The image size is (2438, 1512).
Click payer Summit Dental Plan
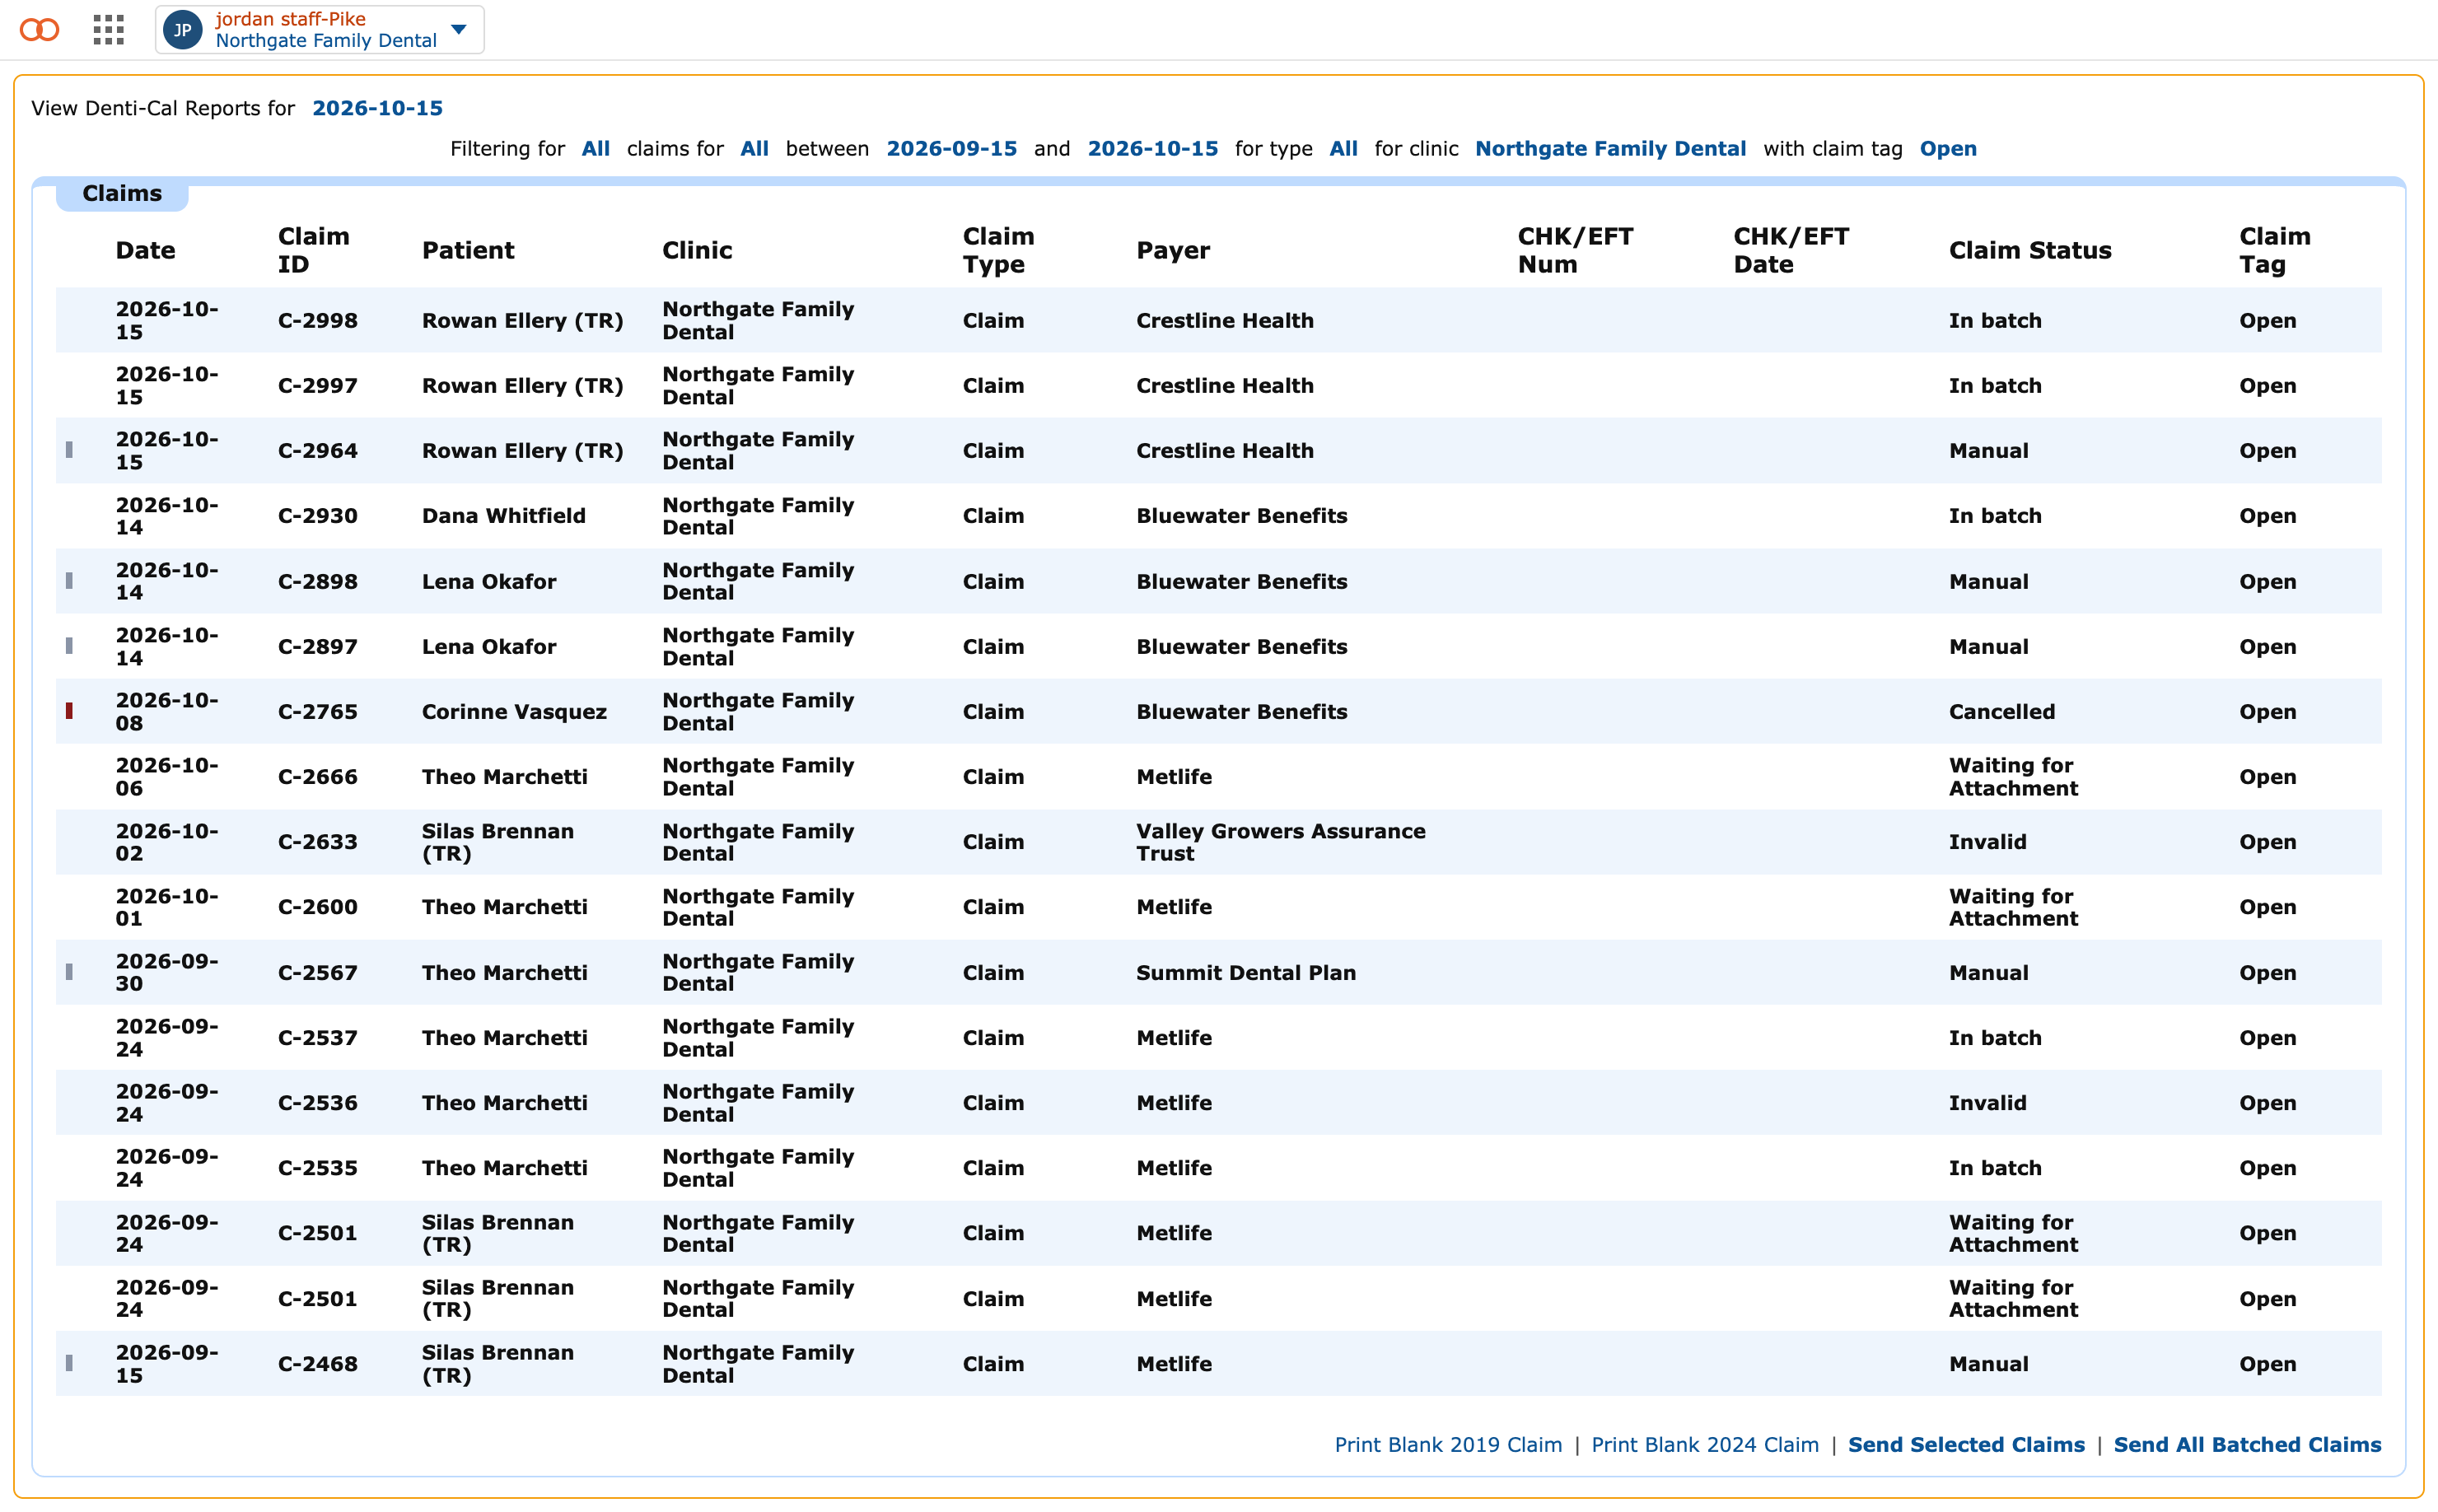click(x=1245, y=972)
